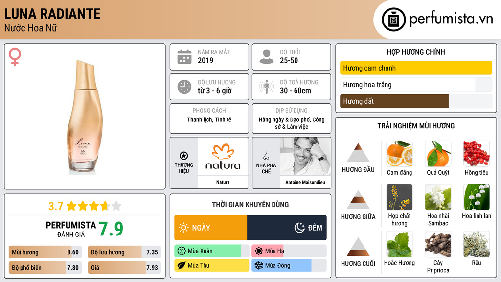Click the Giá 7.93 rating bar

(x=124, y=268)
